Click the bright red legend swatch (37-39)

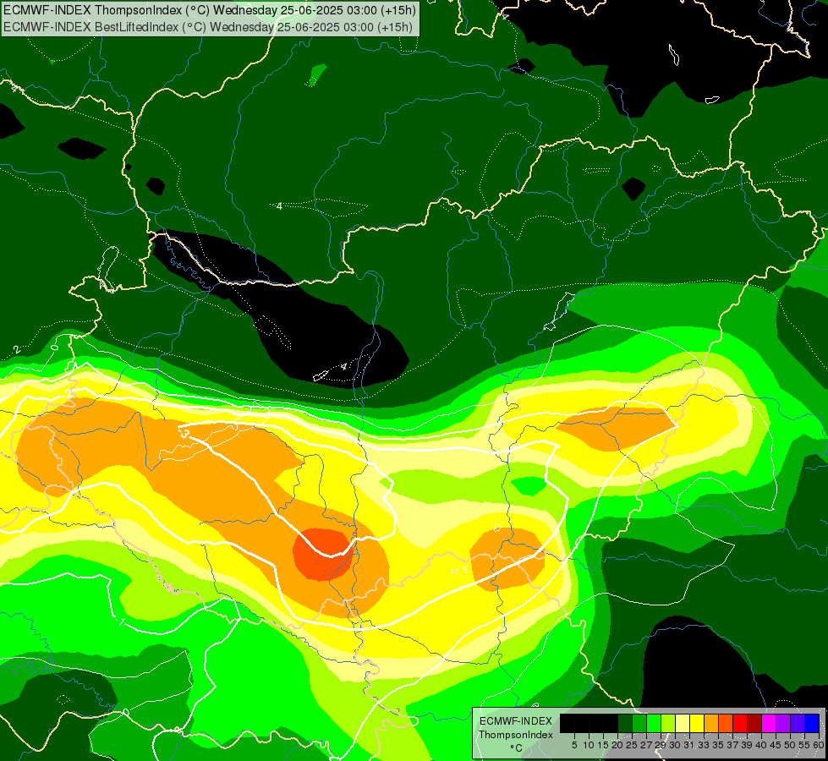tap(740, 723)
